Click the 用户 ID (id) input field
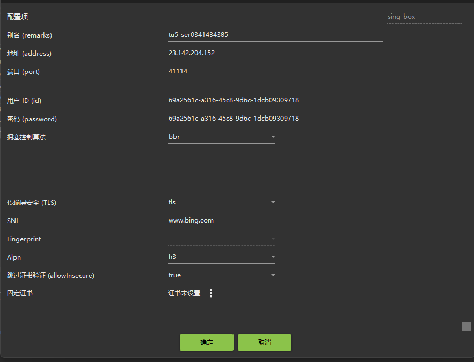This screenshot has height=362, width=474. point(275,100)
